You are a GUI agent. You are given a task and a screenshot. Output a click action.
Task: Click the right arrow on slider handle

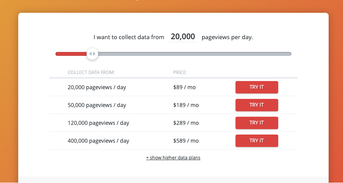point(94,54)
